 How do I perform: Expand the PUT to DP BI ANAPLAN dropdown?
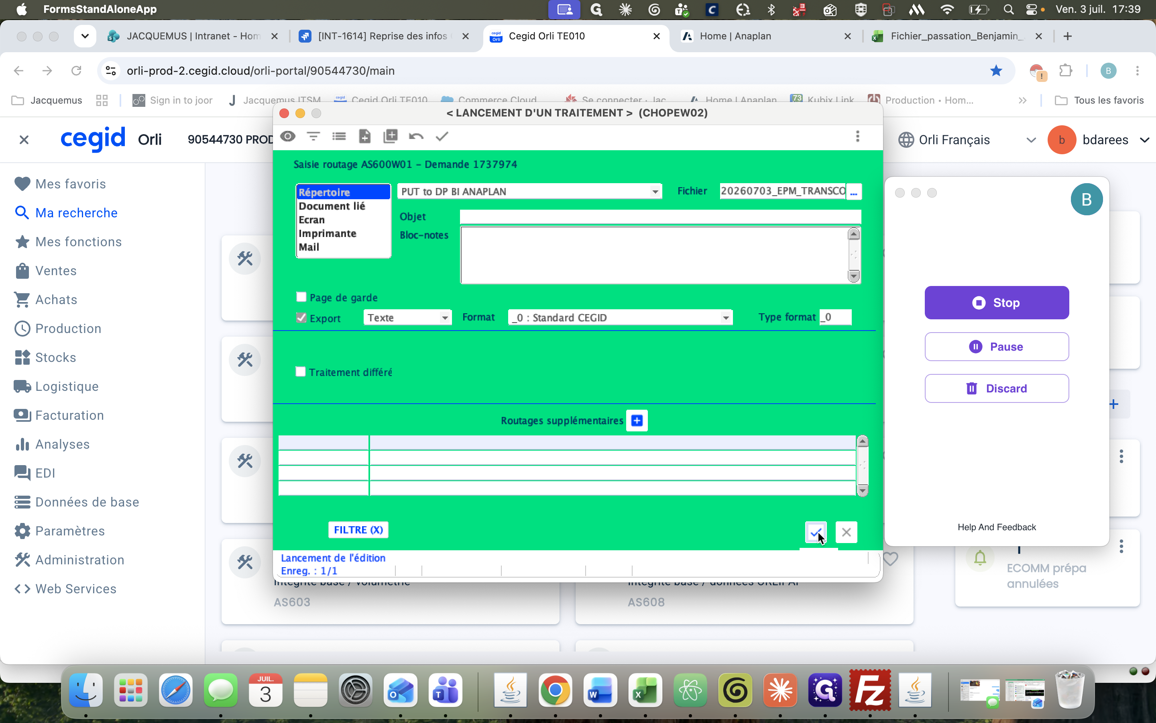tap(655, 191)
